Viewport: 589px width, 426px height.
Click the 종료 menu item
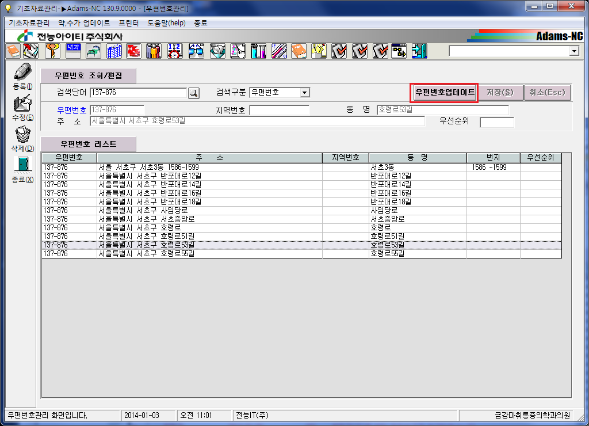201,23
